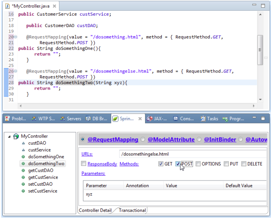Viewport: 271px width, 218px height.
Task: Click the MyController class icon in tree
Action: point(16,136)
